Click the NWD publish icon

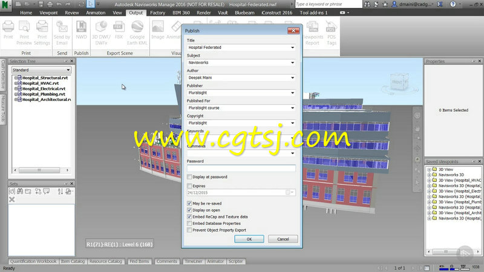coord(81,27)
